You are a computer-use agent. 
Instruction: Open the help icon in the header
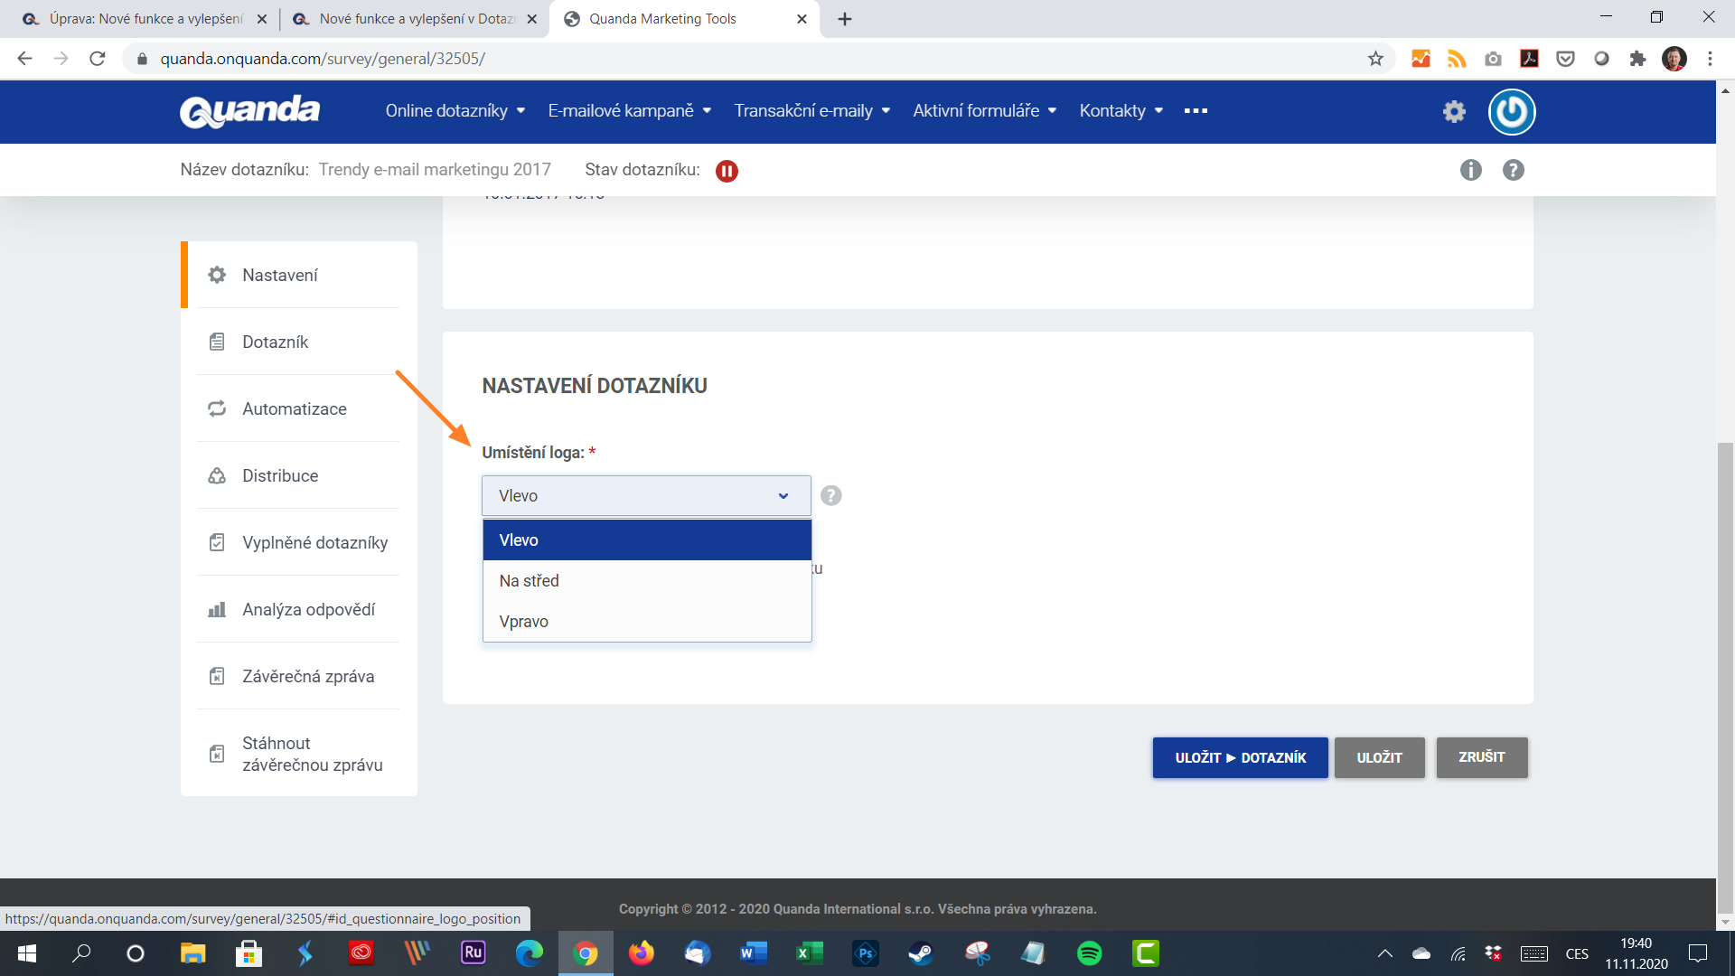point(1514,170)
